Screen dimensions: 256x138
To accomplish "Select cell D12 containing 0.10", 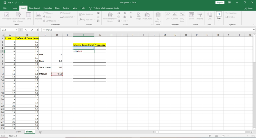I will pos(57,74).
